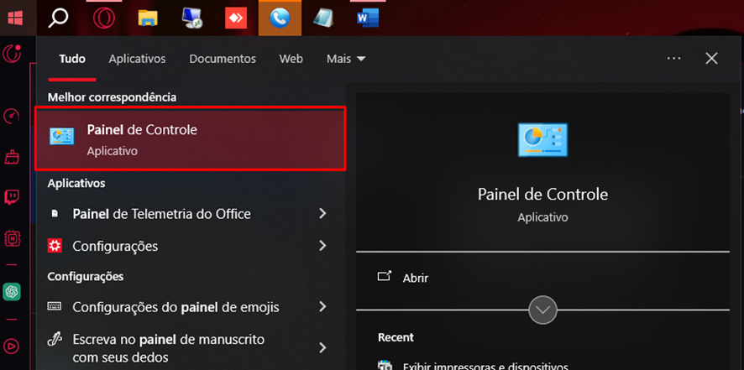Click keyboard icon beside emoji panel setting

55,306
